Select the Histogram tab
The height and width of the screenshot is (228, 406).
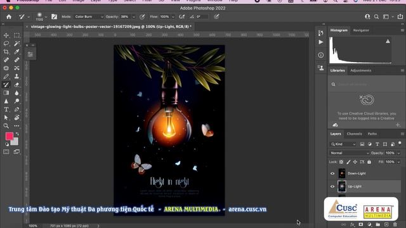pos(339,30)
